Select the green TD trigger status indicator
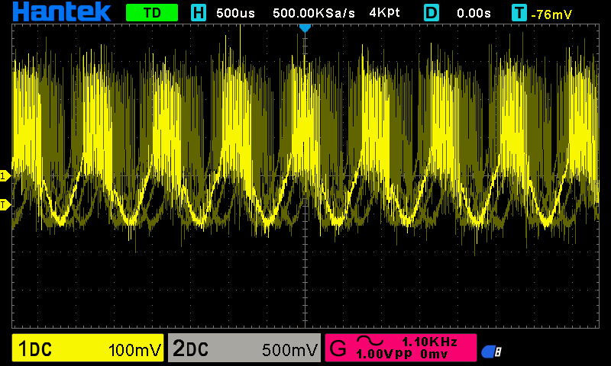This screenshot has width=611, height=366. (x=152, y=13)
